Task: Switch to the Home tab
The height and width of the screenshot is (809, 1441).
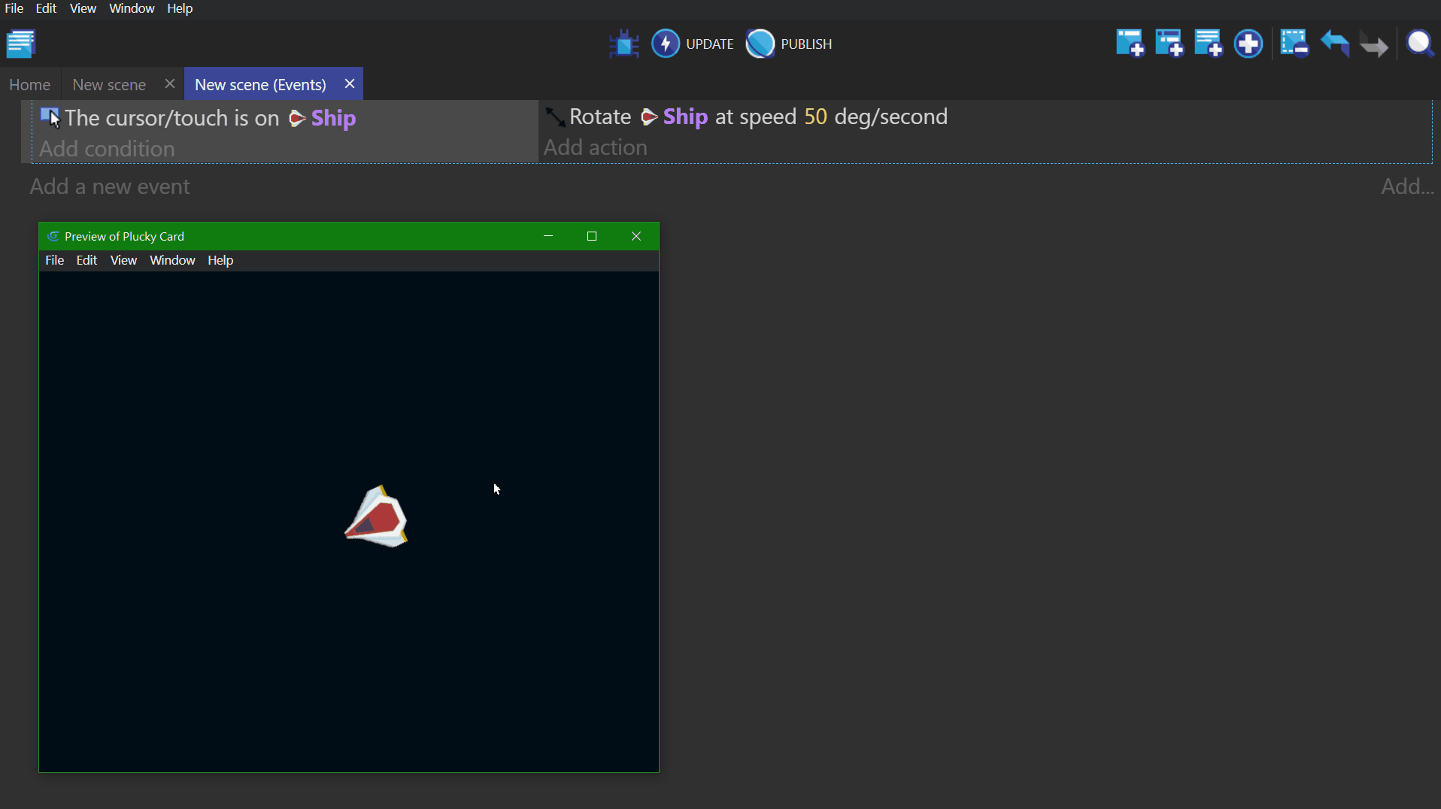Action: click(x=30, y=84)
